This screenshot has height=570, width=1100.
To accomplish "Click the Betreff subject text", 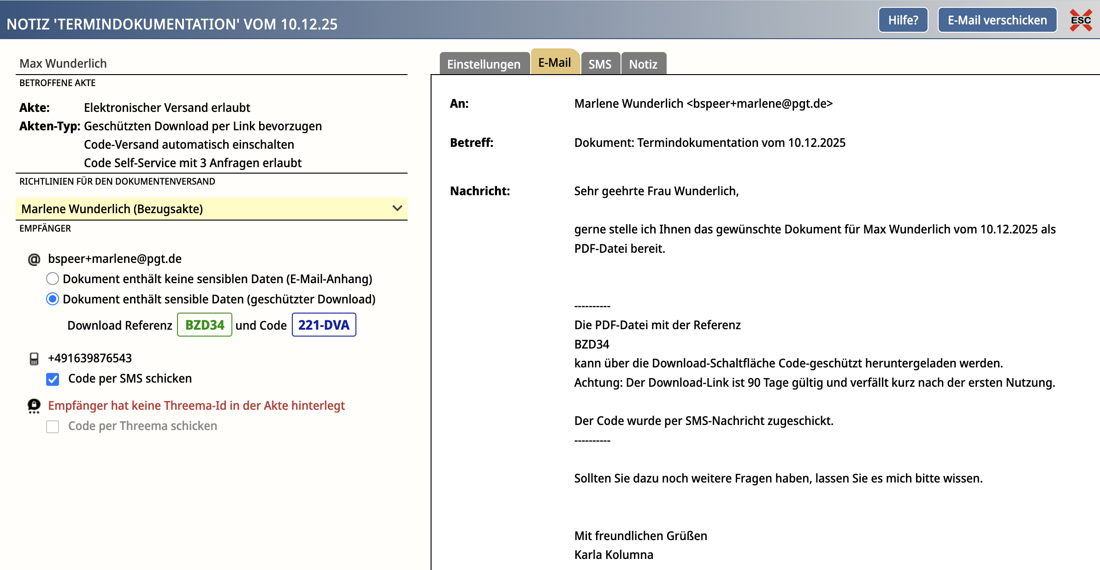I will tap(710, 143).
